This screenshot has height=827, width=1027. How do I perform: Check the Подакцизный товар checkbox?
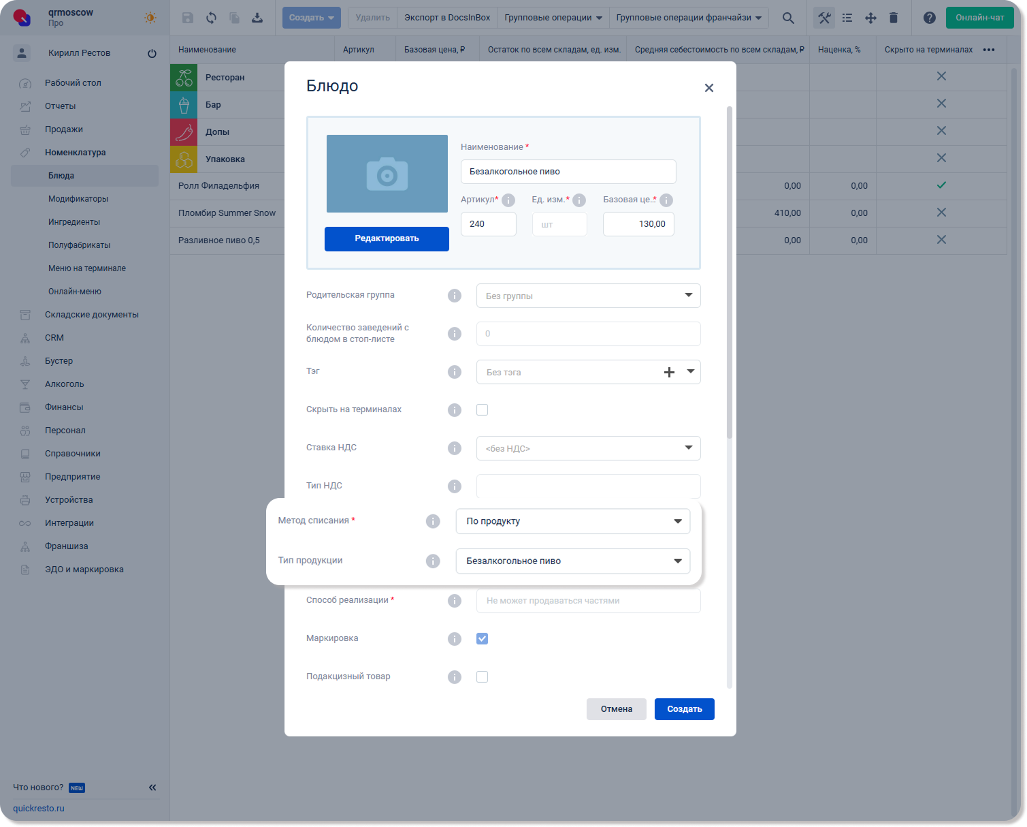(482, 676)
